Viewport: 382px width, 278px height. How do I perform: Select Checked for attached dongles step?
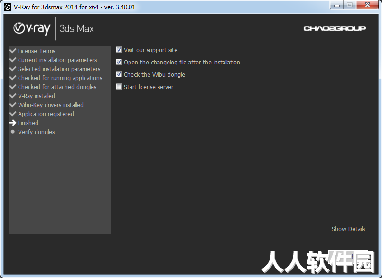coord(57,87)
